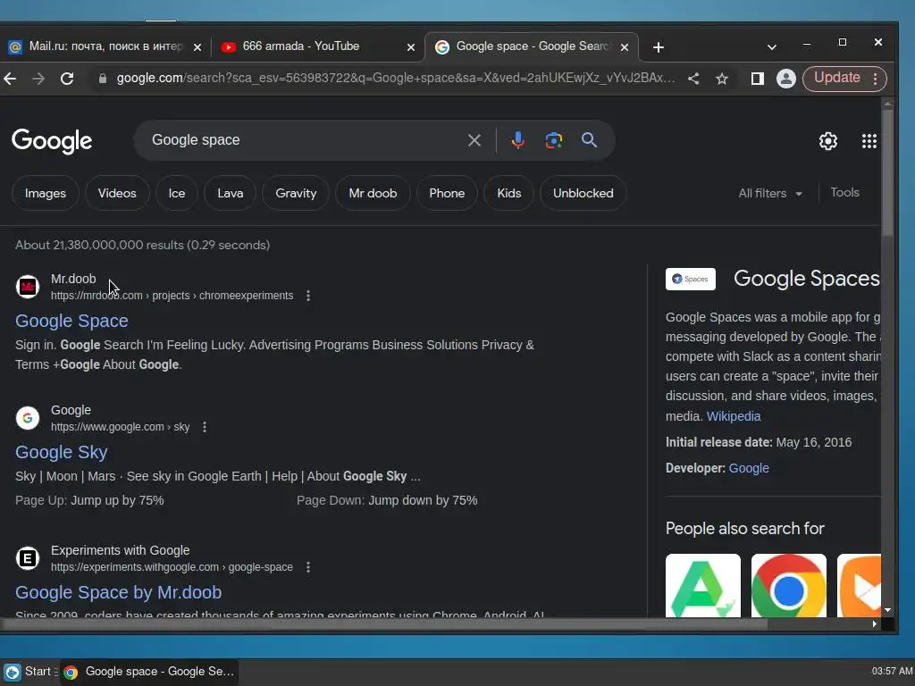The height and width of the screenshot is (686, 915).
Task: Select the Kids filter chip
Action: (508, 193)
